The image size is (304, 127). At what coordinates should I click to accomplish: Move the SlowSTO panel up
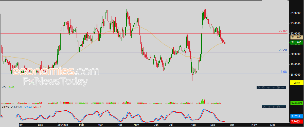click(x=274, y=107)
